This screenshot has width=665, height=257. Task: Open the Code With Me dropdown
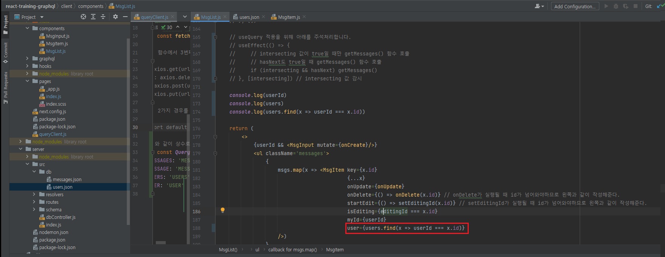click(539, 6)
